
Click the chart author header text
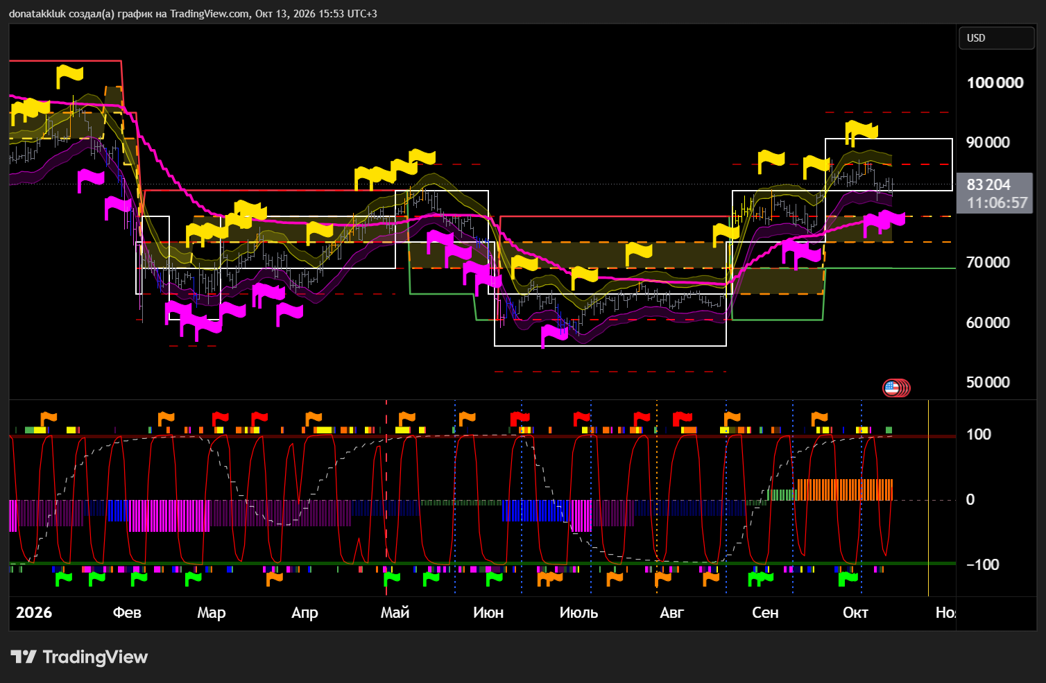pyautogui.click(x=193, y=13)
